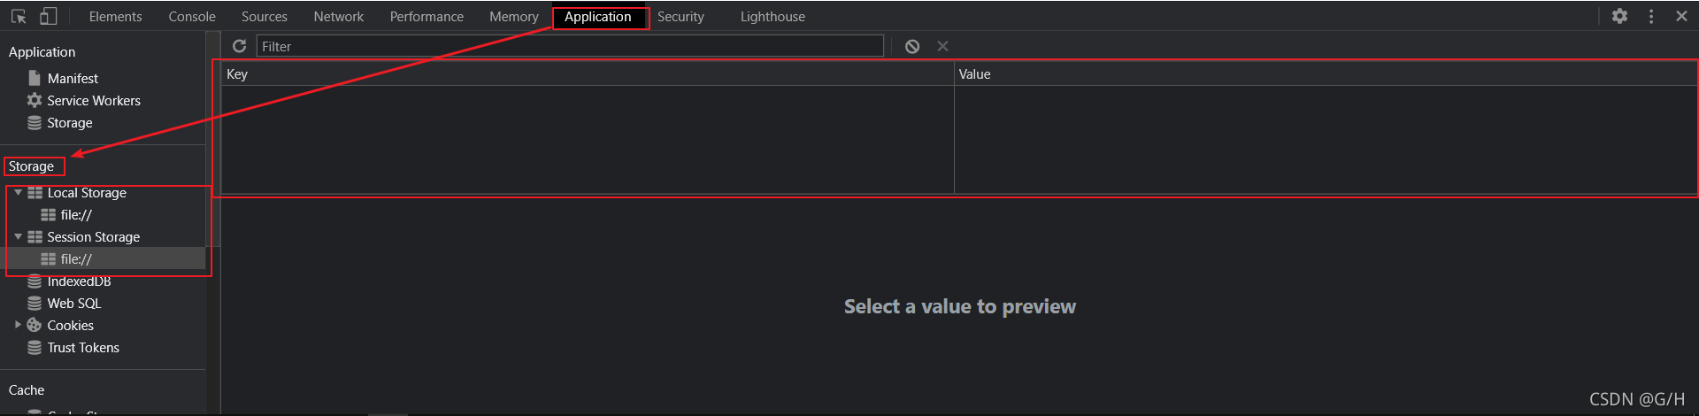1699x416 pixels.
Task: Collapse the Local Storage tree
Action: [19, 192]
